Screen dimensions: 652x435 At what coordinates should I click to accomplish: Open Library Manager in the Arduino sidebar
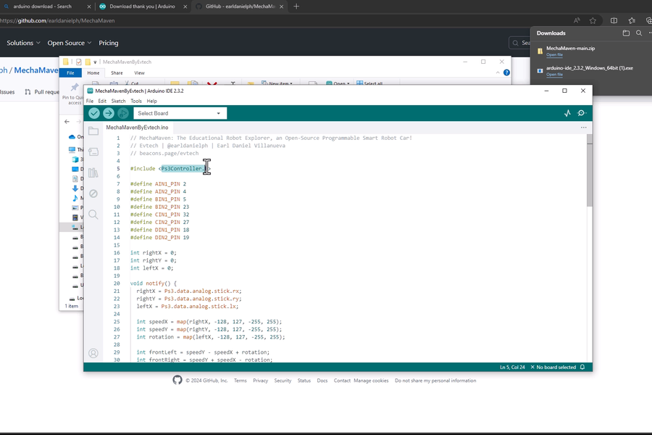93,173
